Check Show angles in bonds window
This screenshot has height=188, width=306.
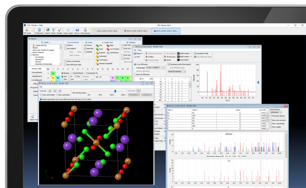point(271,127)
